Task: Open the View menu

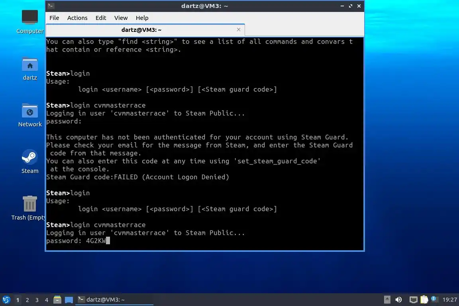Action: click(x=121, y=18)
